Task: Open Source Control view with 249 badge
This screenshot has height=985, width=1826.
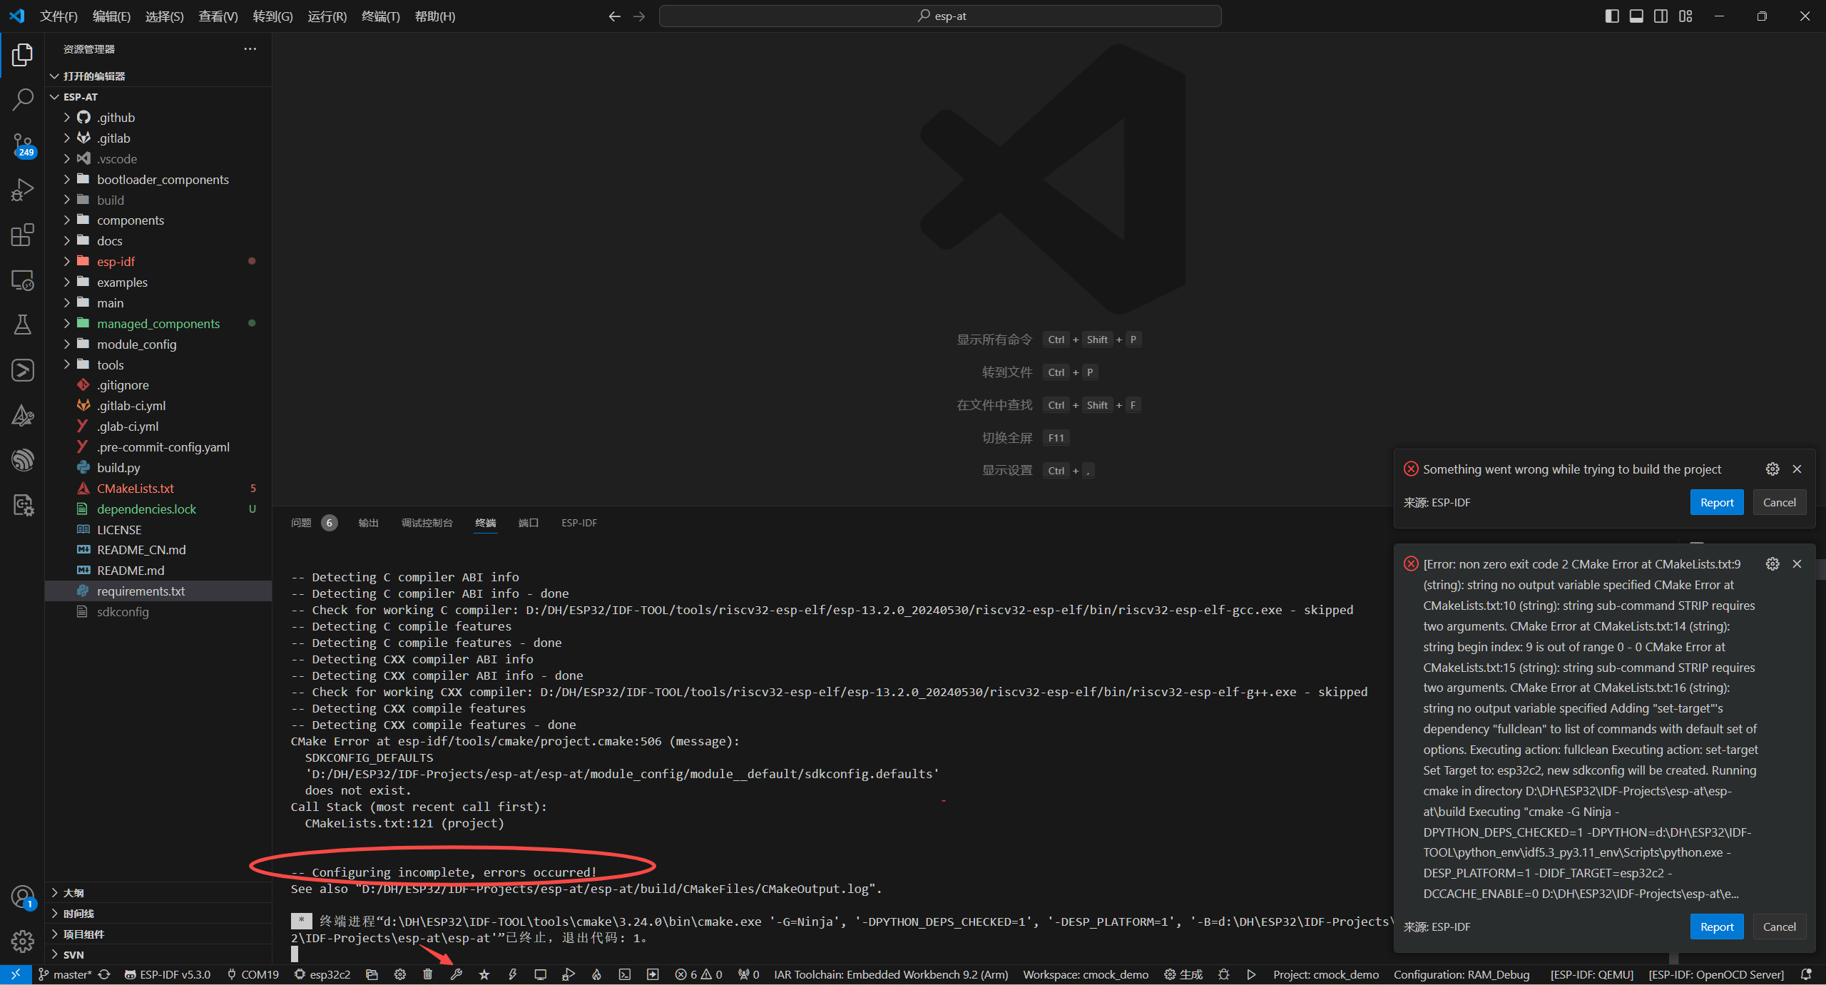Action: point(22,145)
